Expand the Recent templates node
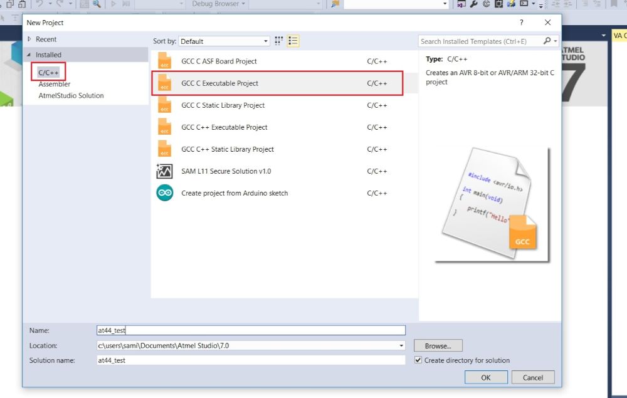627x398 pixels. coord(29,39)
